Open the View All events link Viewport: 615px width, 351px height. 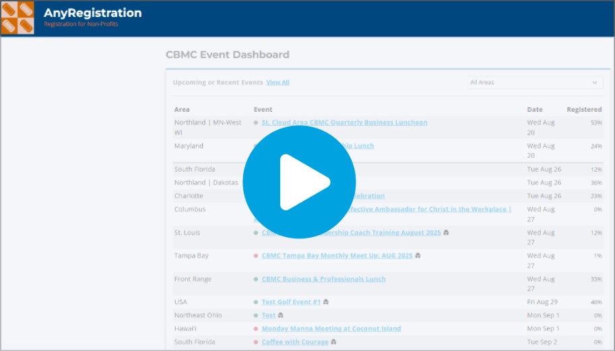pos(278,82)
